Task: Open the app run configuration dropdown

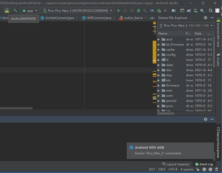Action: (30, 11)
